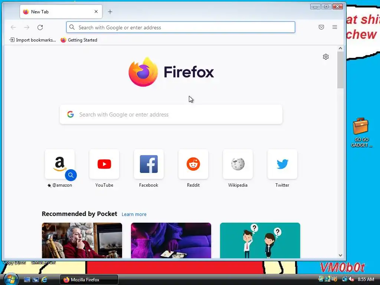Click the Wikipedia label text
380x285 pixels.
238,185
